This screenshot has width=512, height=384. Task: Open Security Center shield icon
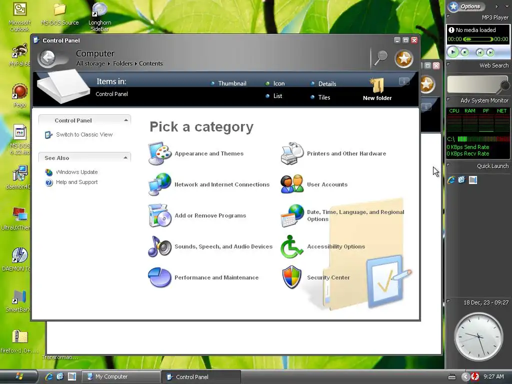click(x=292, y=277)
